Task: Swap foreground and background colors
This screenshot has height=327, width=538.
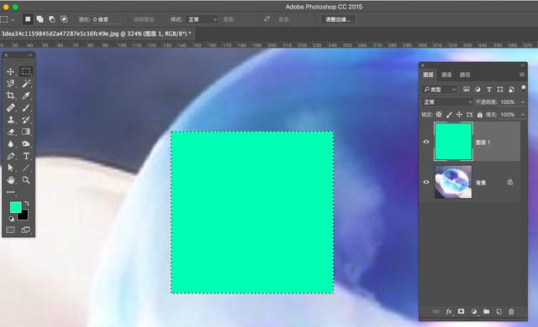Action: coord(27,204)
